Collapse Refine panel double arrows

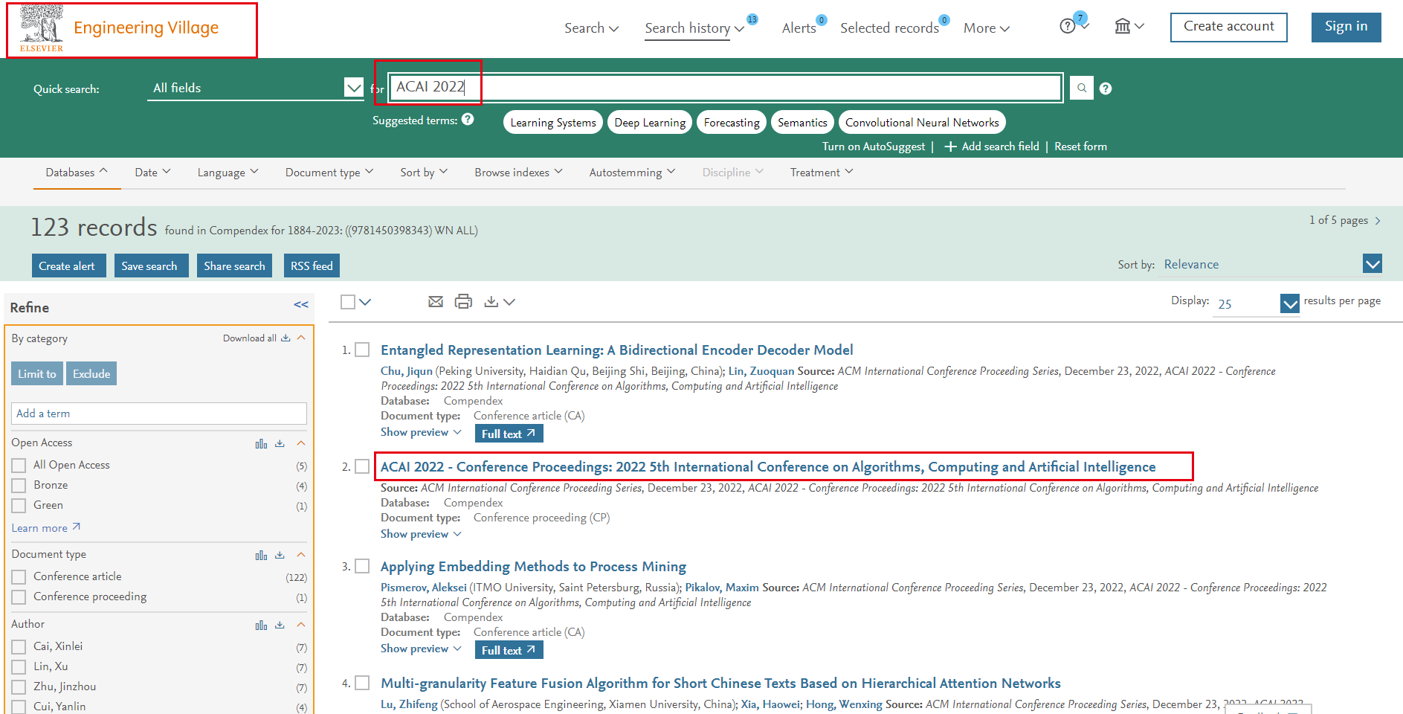coord(301,304)
